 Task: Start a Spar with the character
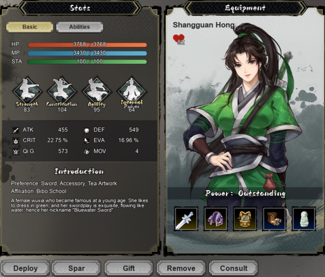click(x=77, y=268)
